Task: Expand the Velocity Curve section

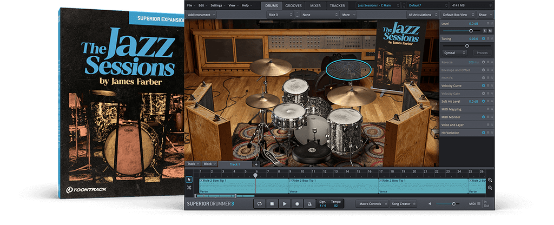Action: [492, 86]
